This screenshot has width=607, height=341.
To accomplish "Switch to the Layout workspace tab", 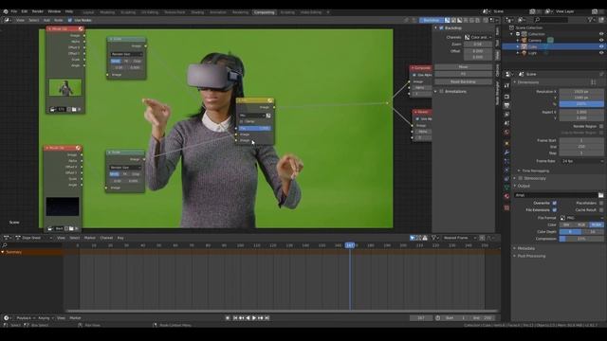I will click(x=88, y=12).
